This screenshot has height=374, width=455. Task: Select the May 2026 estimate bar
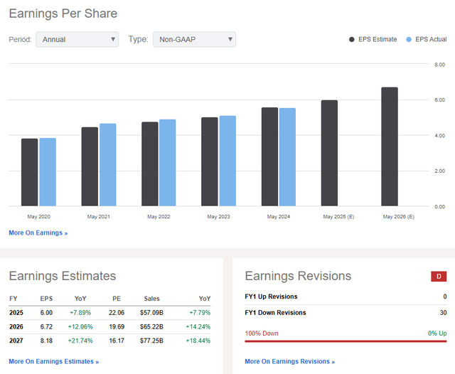tap(390, 146)
